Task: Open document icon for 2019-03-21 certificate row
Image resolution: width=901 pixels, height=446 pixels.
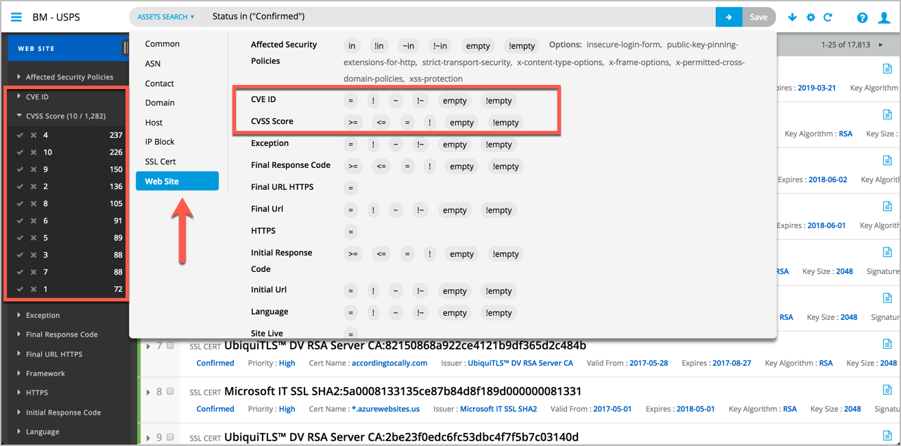Action: coord(887,69)
